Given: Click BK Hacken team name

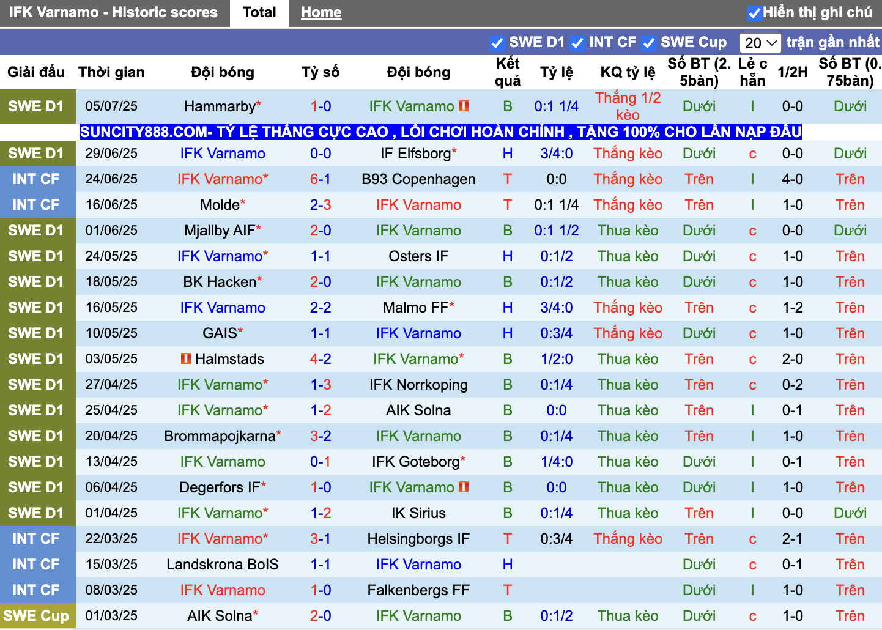Looking at the screenshot, I should tap(220, 282).
